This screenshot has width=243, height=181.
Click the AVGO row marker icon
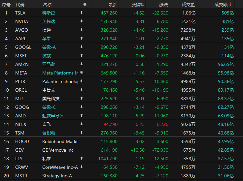click(82, 30)
